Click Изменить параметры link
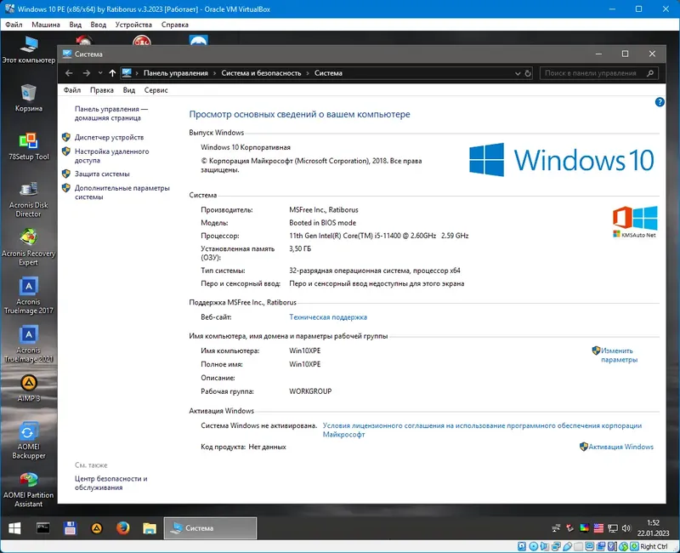Screen dimensions: 680x553 619,355
